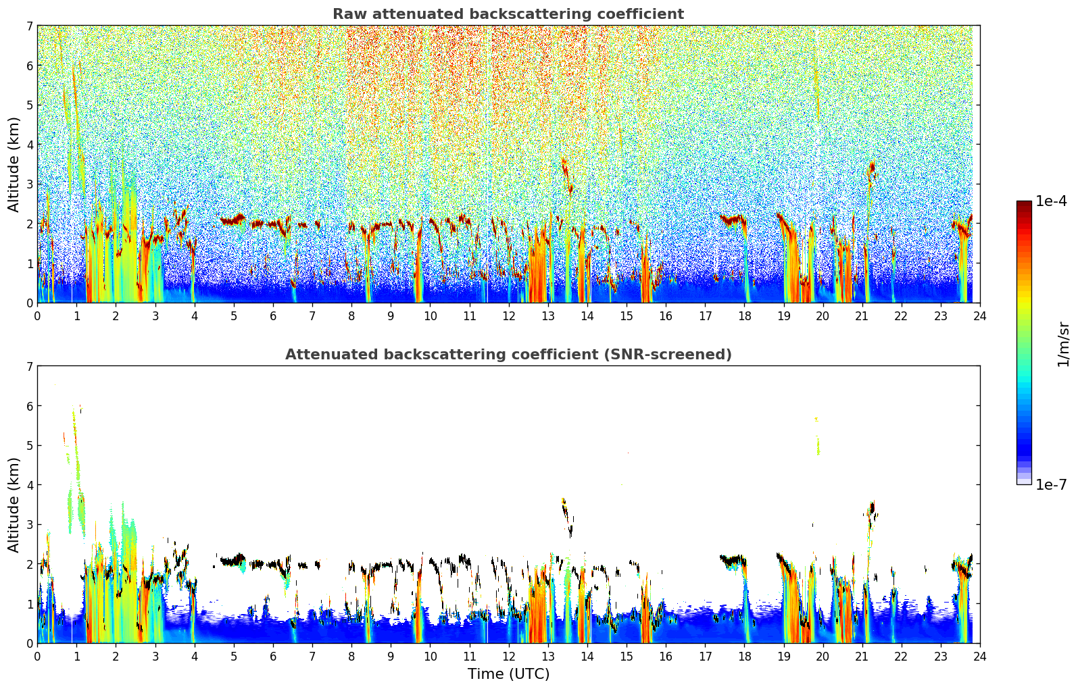Click time tick "15" under the raw plot

pos(627,315)
